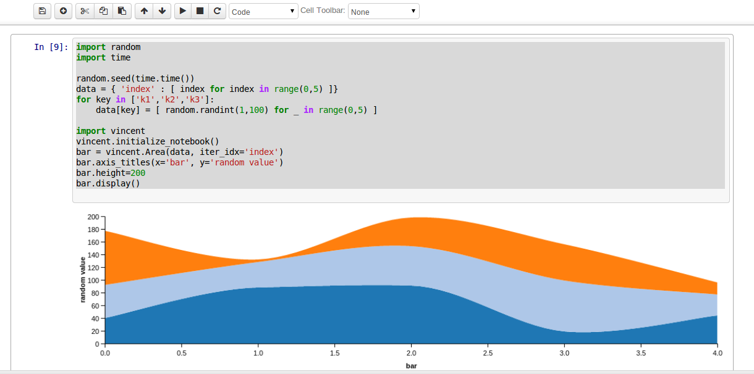The image size is (754, 374).
Task: Insert a new cell with plus icon
Action: (x=63, y=11)
